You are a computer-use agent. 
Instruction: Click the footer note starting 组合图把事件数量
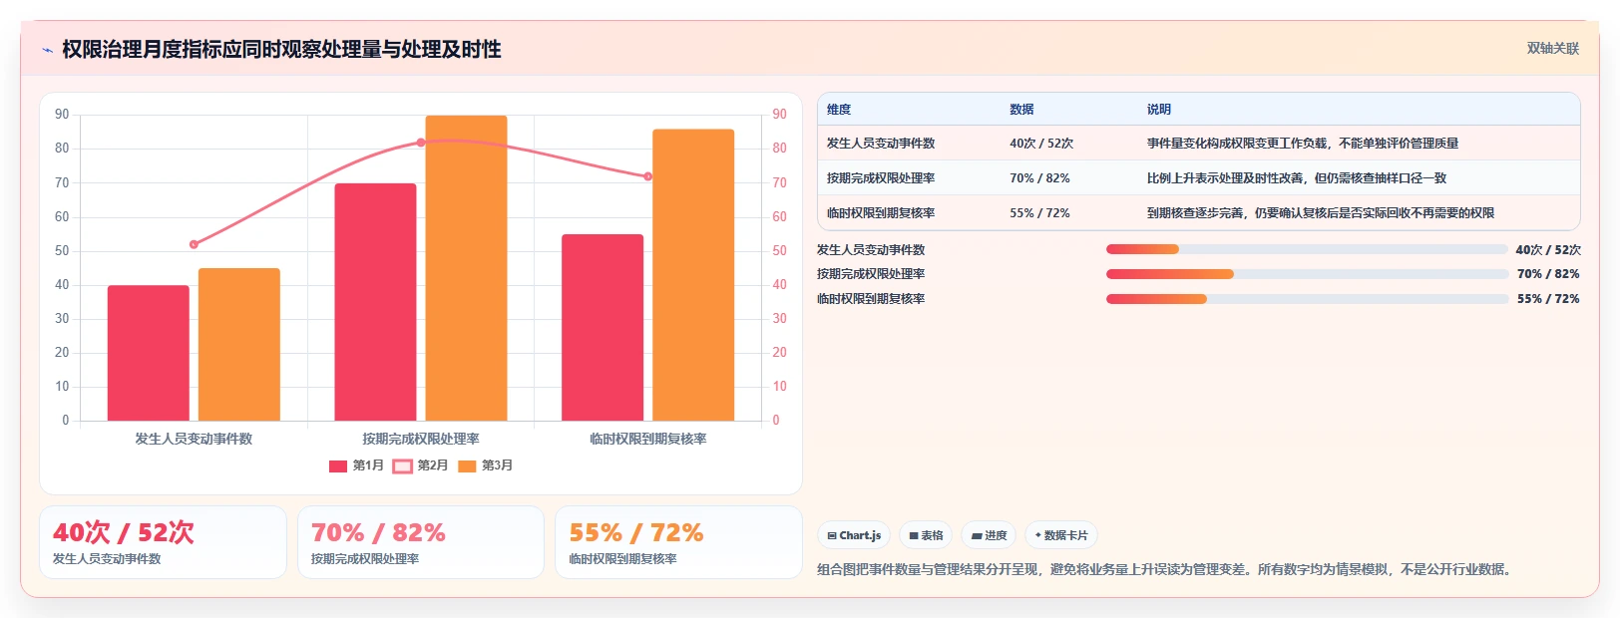pyautogui.click(x=1167, y=569)
